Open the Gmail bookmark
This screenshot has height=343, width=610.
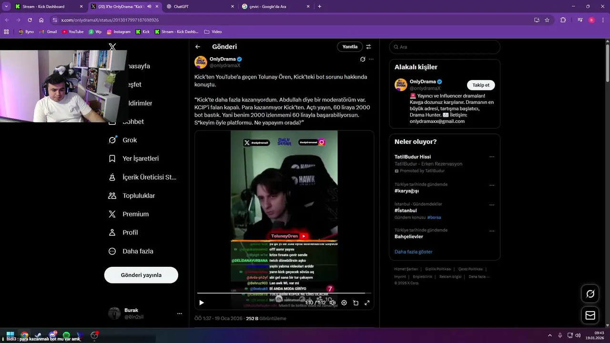point(48,32)
